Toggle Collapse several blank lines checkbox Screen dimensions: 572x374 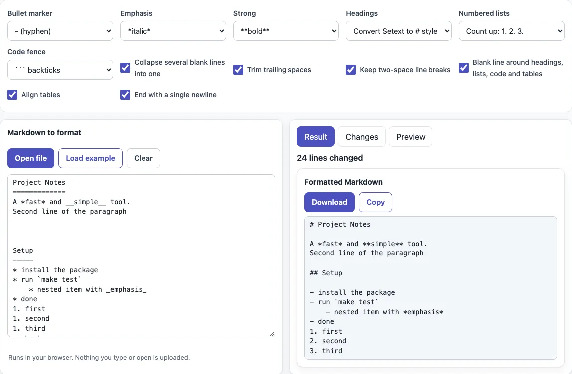pyautogui.click(x=125, y=68)
